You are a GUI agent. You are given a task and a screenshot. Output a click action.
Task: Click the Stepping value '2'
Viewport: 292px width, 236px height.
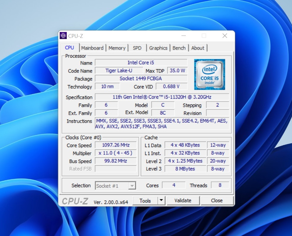point(218,105)
